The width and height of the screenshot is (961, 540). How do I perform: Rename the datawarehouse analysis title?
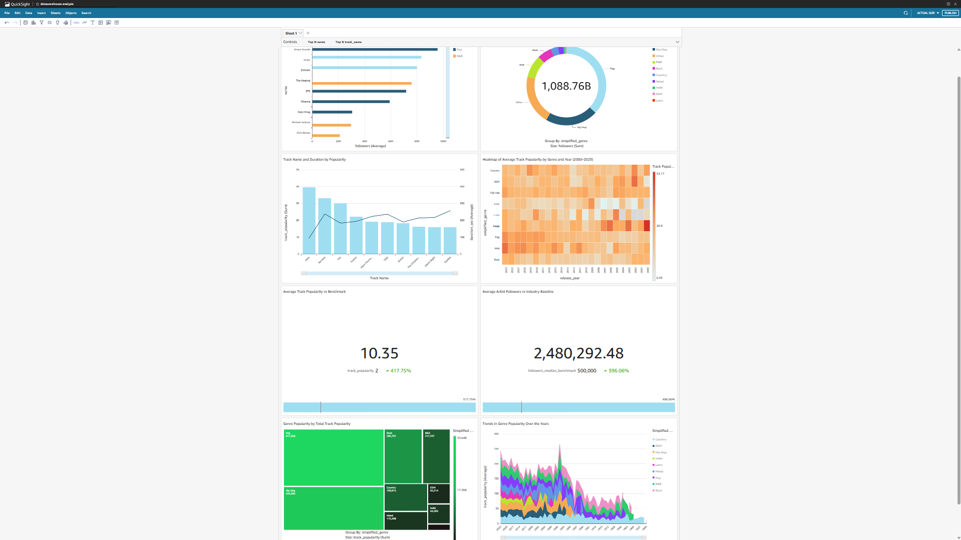(x=57, y=4)
